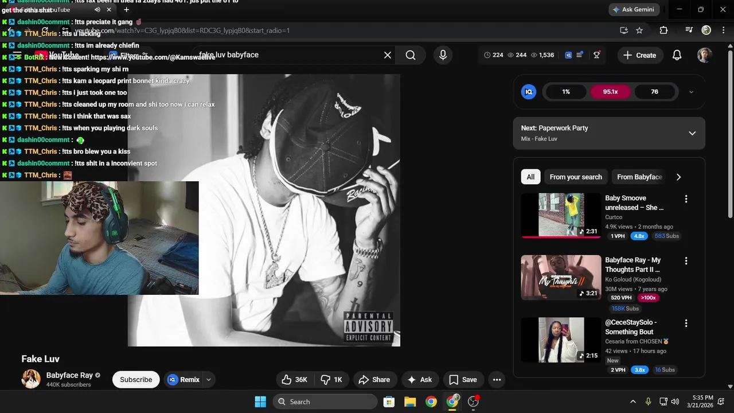This screenshot has width=734, height=413.
Task: Open Baby Smoove unreleased video thumbnail
Action: (561, 215)
